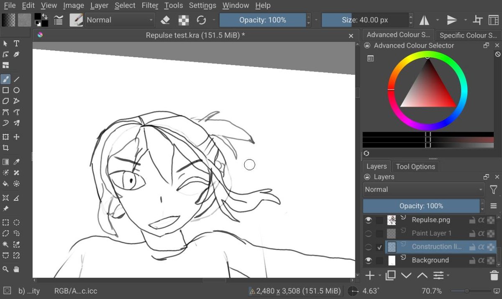Open the brush settings editor icon
This screenshot has height=299, width=502.
(59, 20)
